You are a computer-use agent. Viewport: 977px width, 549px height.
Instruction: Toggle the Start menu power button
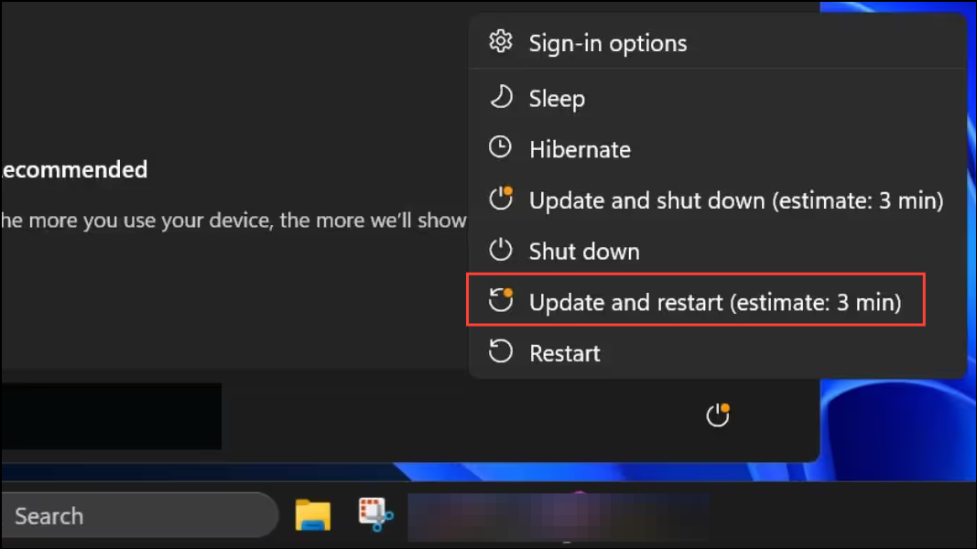[x=718, y=414]
